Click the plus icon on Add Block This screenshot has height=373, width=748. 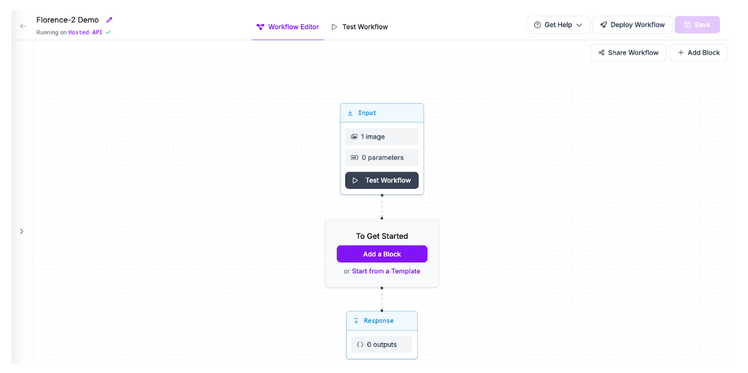coord(681,53)
